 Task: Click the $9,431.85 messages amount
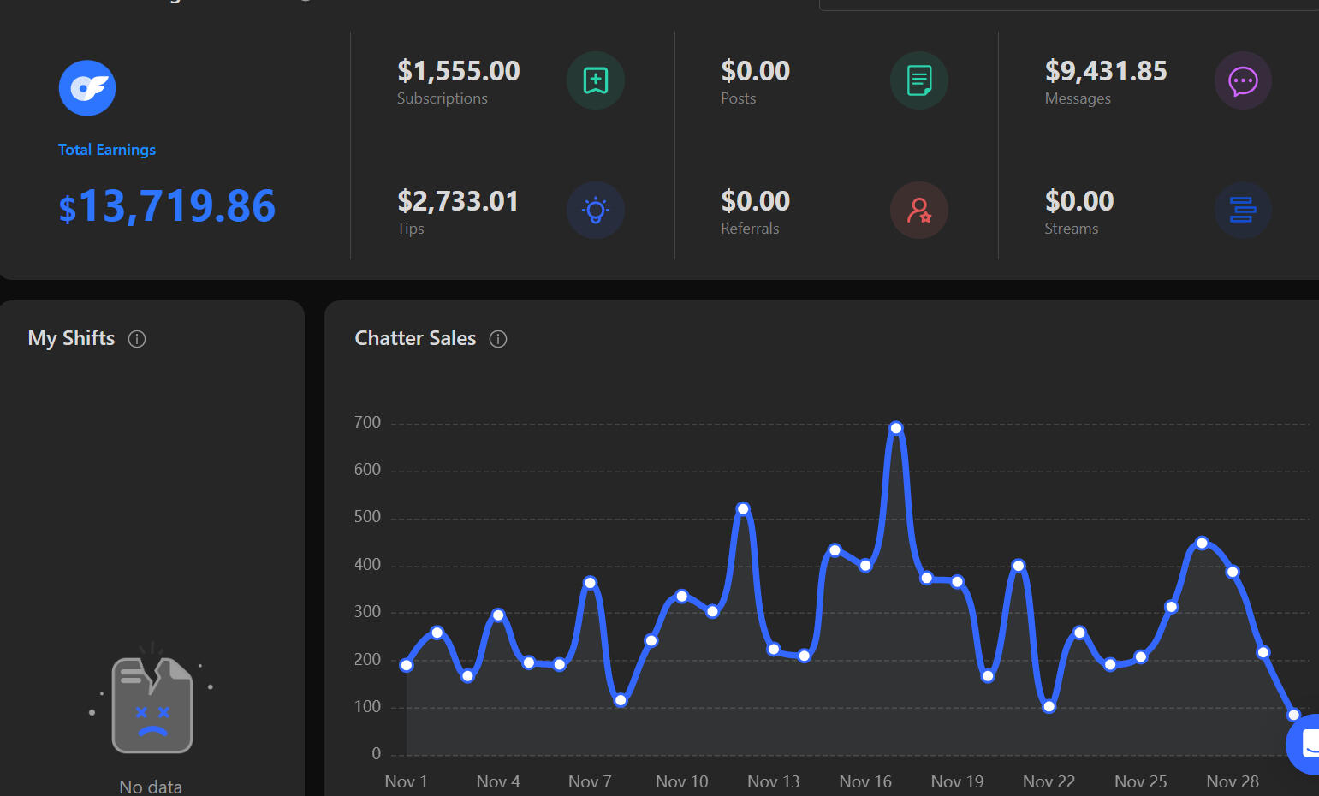point(1106,71)
